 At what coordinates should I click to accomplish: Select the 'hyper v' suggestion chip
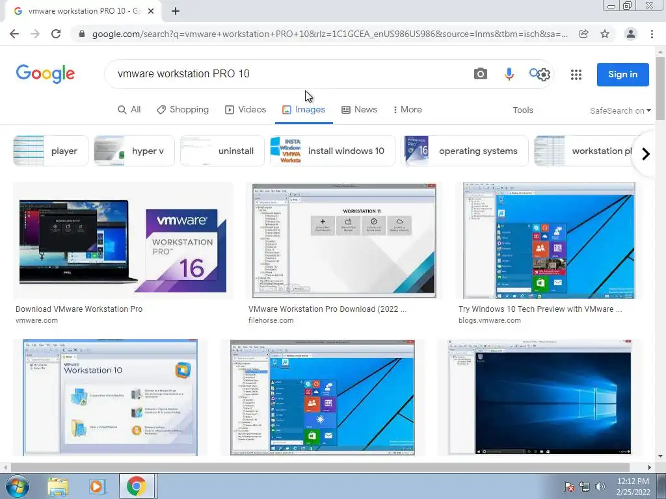[134, 151]
